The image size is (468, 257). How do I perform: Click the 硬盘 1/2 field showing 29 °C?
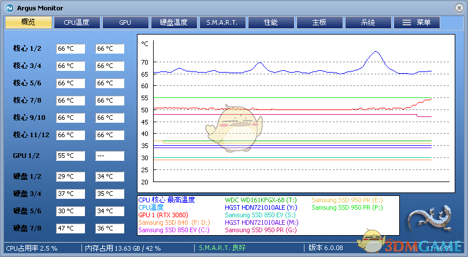point(70,176)
